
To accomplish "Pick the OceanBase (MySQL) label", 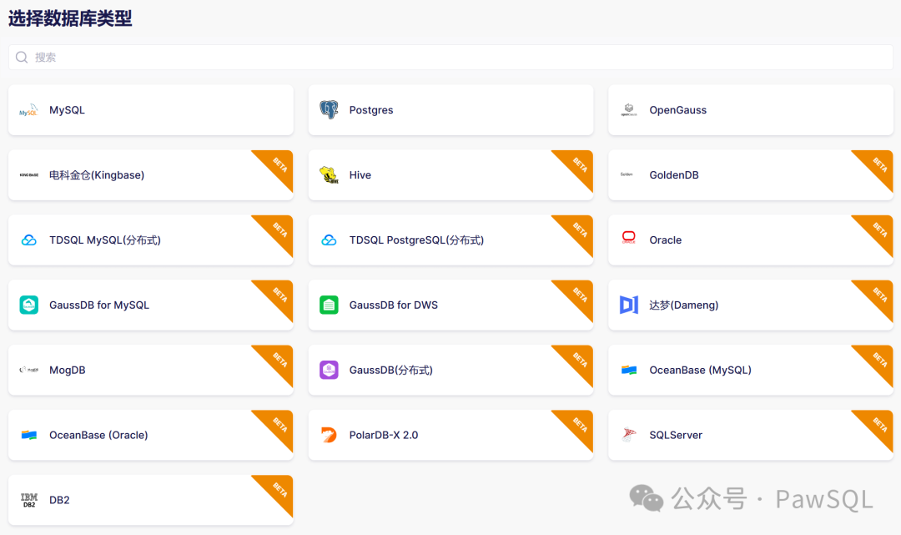I will [701, 370].
